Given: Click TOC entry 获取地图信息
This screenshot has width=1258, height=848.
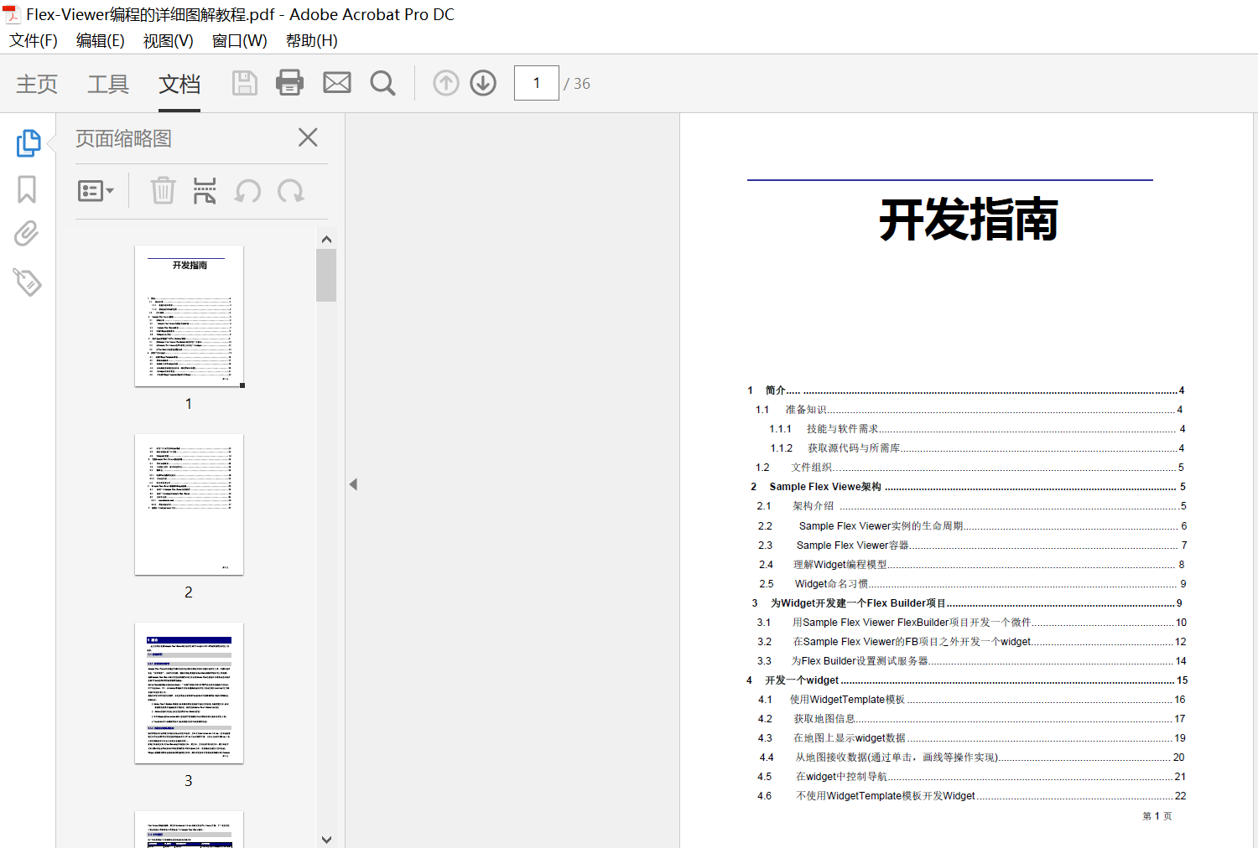Looking at the screenshot, I should (x=971, y=719).
